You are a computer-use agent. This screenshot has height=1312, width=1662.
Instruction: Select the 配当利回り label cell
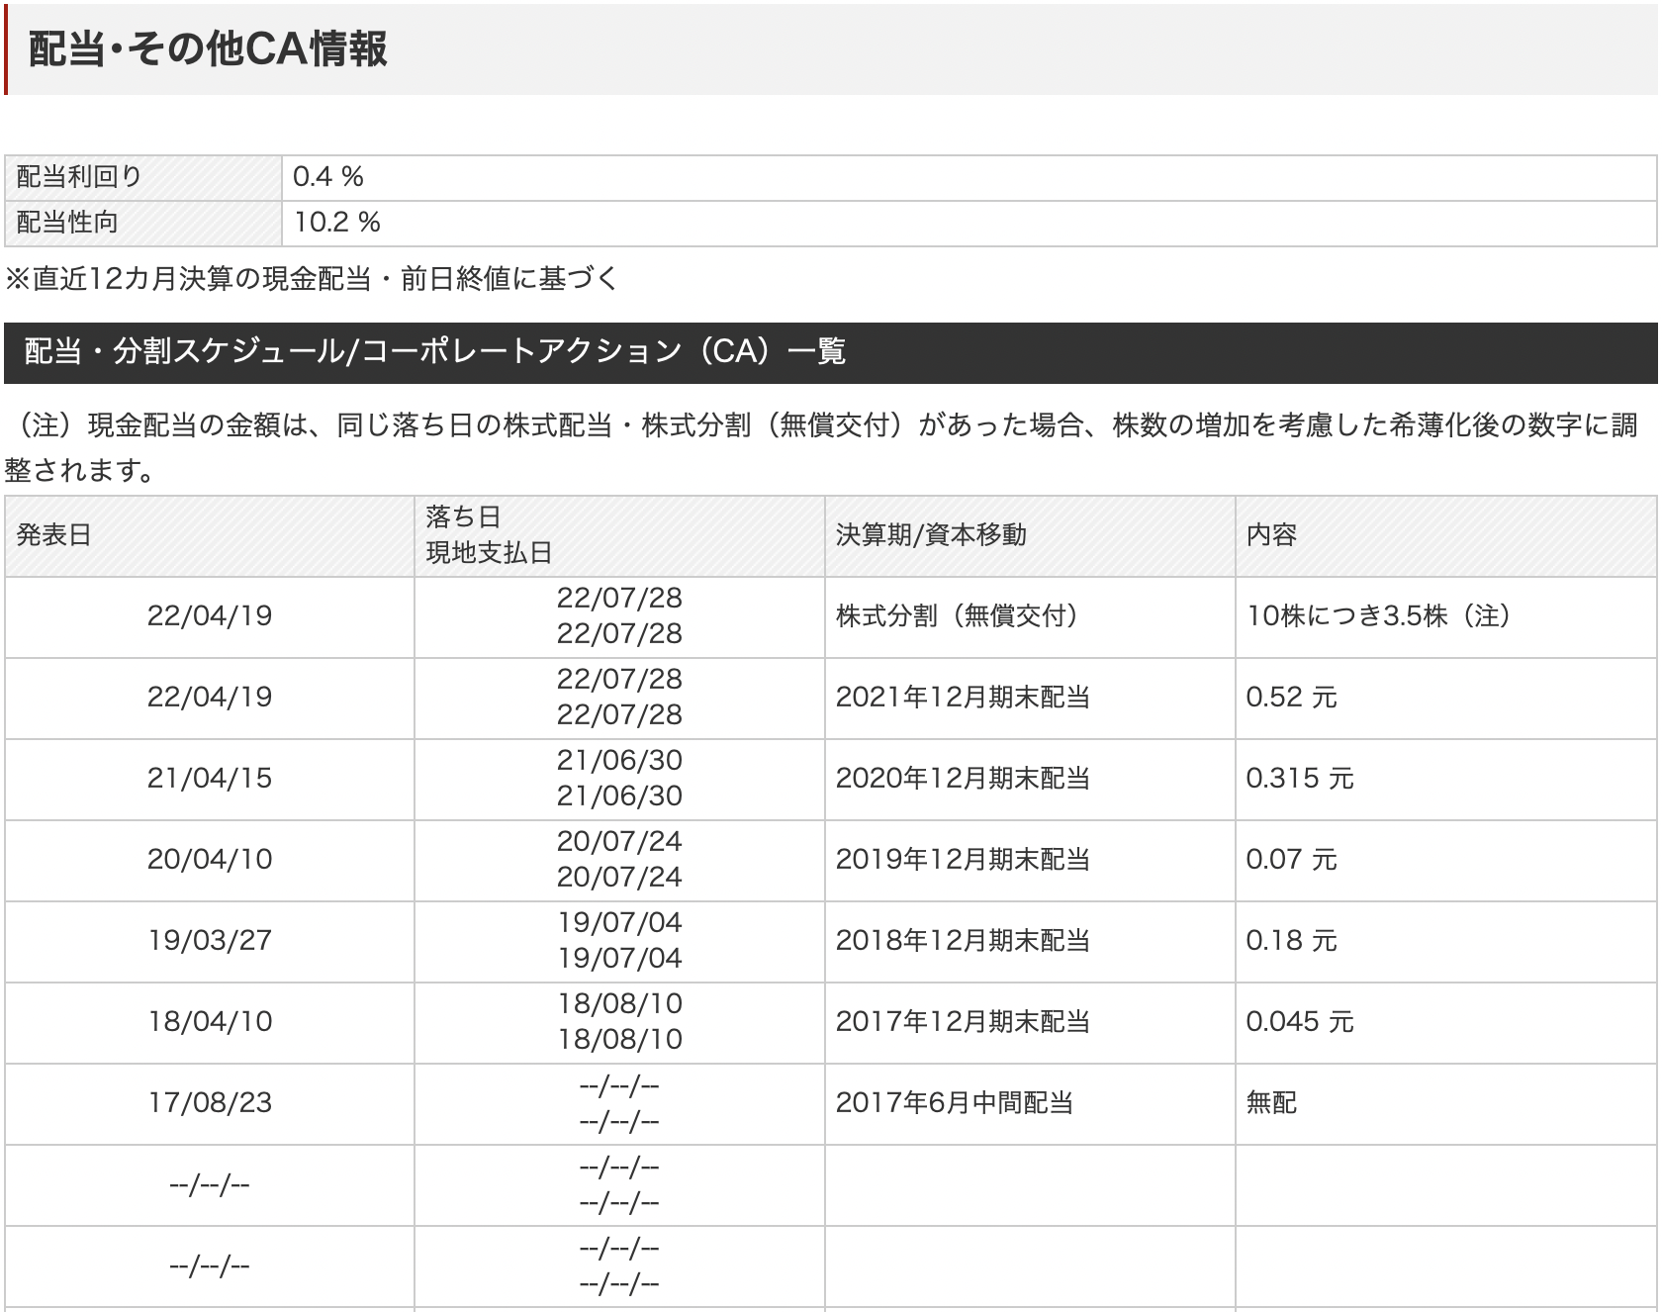tap(143, 177)
